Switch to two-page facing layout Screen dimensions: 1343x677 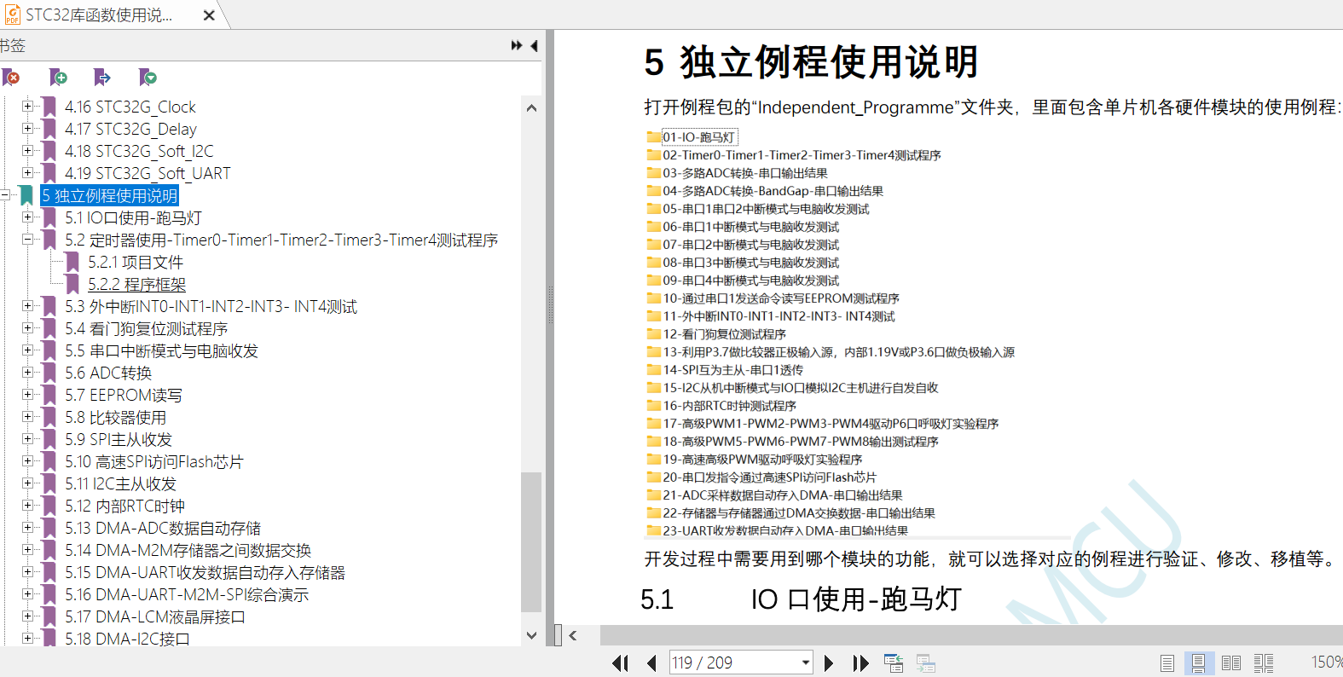(x=1231, y=663)
